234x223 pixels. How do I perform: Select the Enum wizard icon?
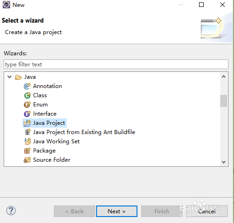(x=27, y=105)
